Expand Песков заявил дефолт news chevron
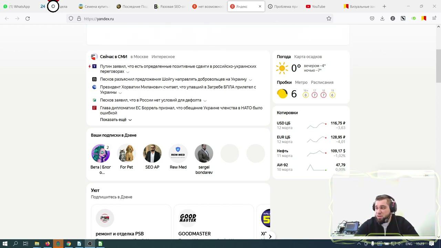The width and height of the screenshot is (441, 248). pos(205,101)
